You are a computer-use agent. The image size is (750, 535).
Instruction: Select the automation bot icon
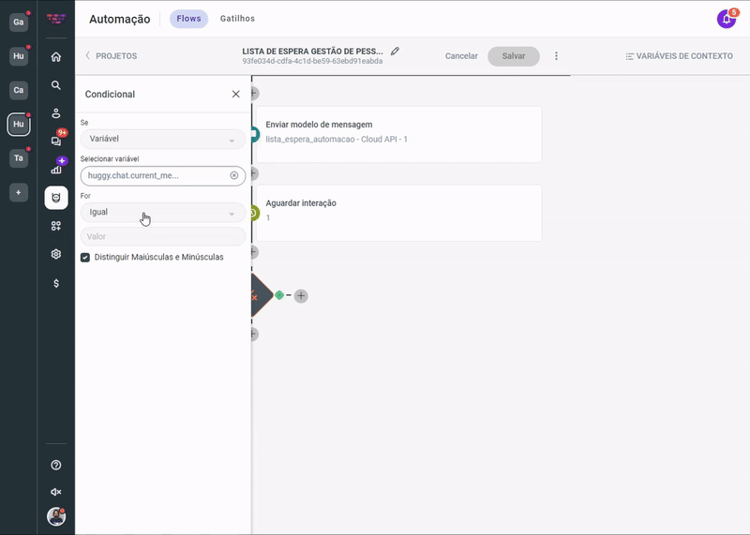[x=56, y=198]
